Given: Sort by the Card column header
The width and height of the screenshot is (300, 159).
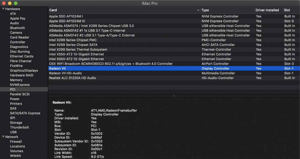Looking at the screenshot, I should click(53, 10).
